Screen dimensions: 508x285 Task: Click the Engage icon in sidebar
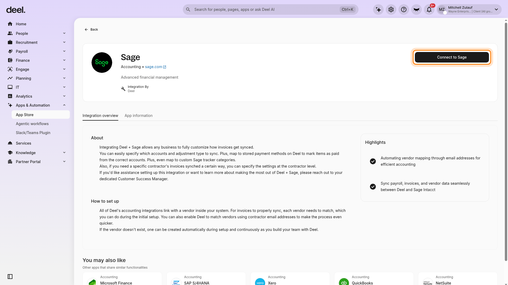(10, 69)
